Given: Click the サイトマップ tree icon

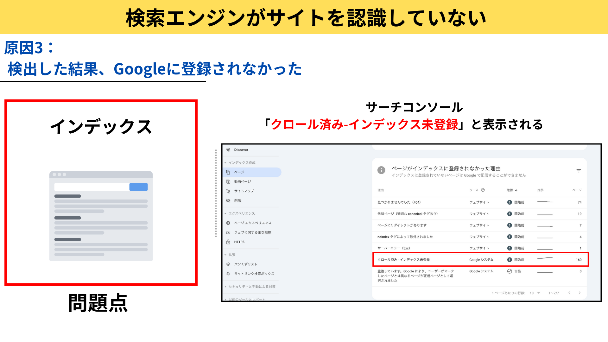Looking at the screenshot, I should (228, 191).
